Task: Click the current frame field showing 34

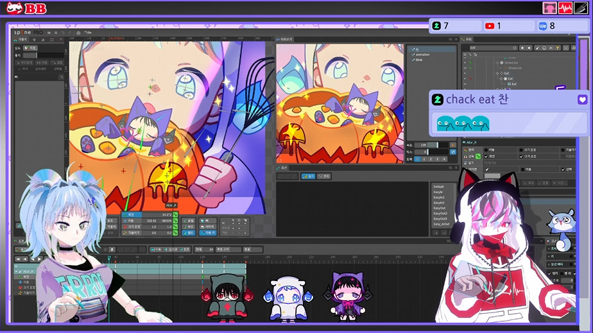Action: point(209,250)
